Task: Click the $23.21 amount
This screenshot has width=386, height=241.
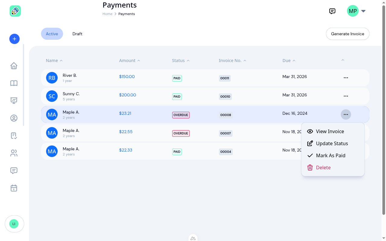Action: pos(125,113)
